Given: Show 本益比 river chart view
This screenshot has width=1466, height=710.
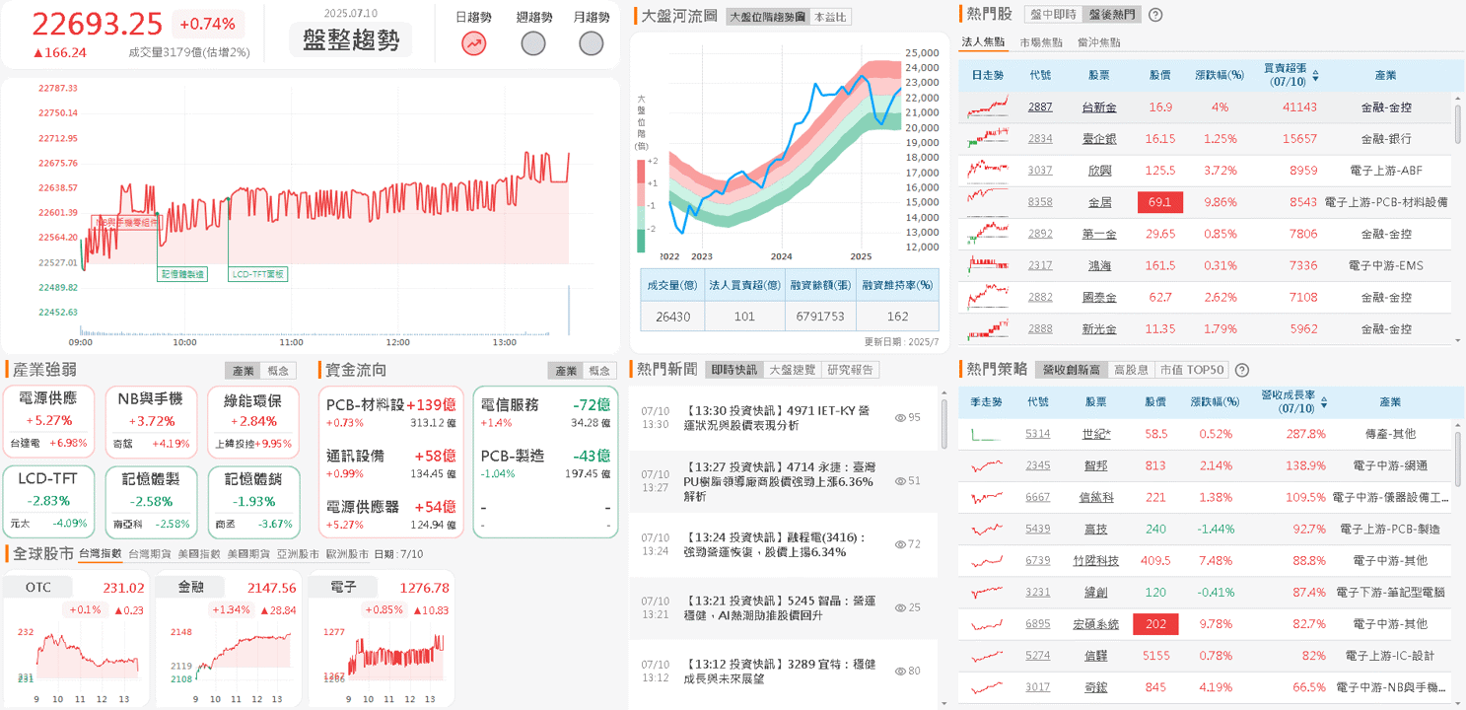Looking at the screenshot, I should [830, 17].
